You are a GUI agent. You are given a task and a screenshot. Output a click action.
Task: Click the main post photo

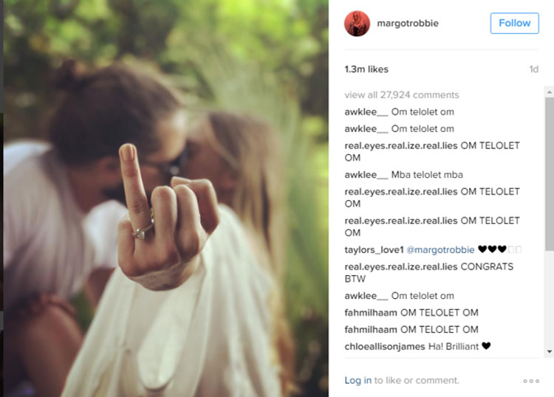click(165, 198)
